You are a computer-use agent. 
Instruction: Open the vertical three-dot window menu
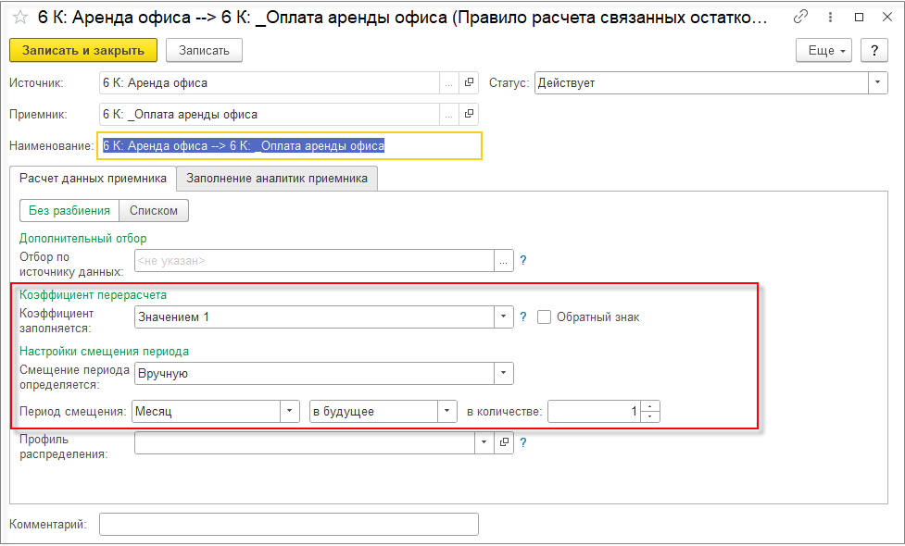point(830,18)
